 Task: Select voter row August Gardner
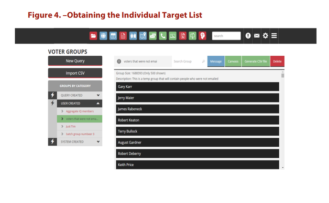(197, 142)
